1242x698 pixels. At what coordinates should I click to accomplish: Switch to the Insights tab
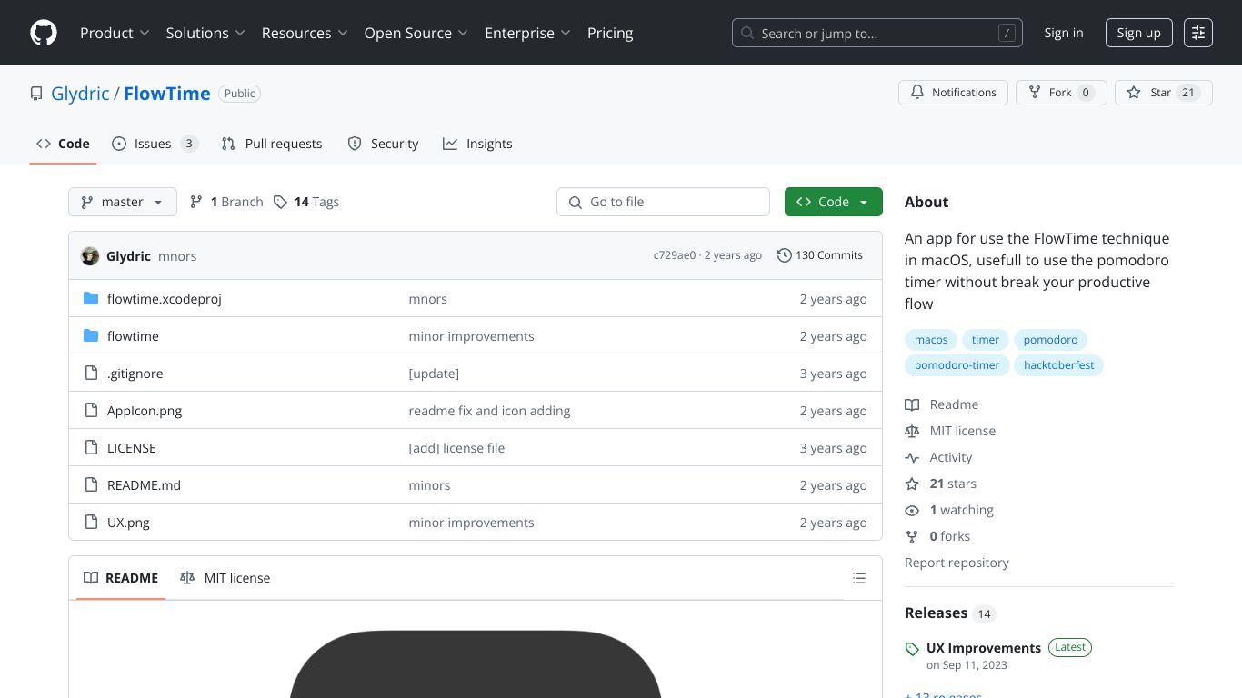click(477, 144)
